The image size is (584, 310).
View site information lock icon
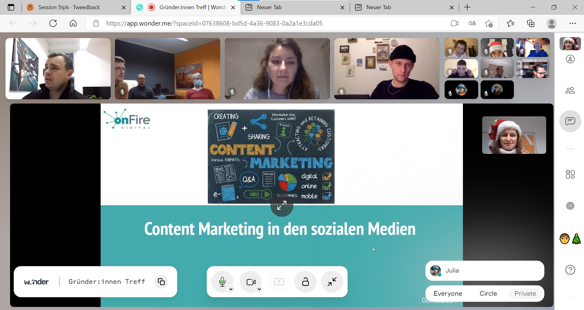point(96,23)
